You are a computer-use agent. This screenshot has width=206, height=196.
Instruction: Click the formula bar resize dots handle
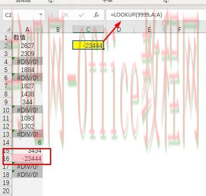click(52, 15)
